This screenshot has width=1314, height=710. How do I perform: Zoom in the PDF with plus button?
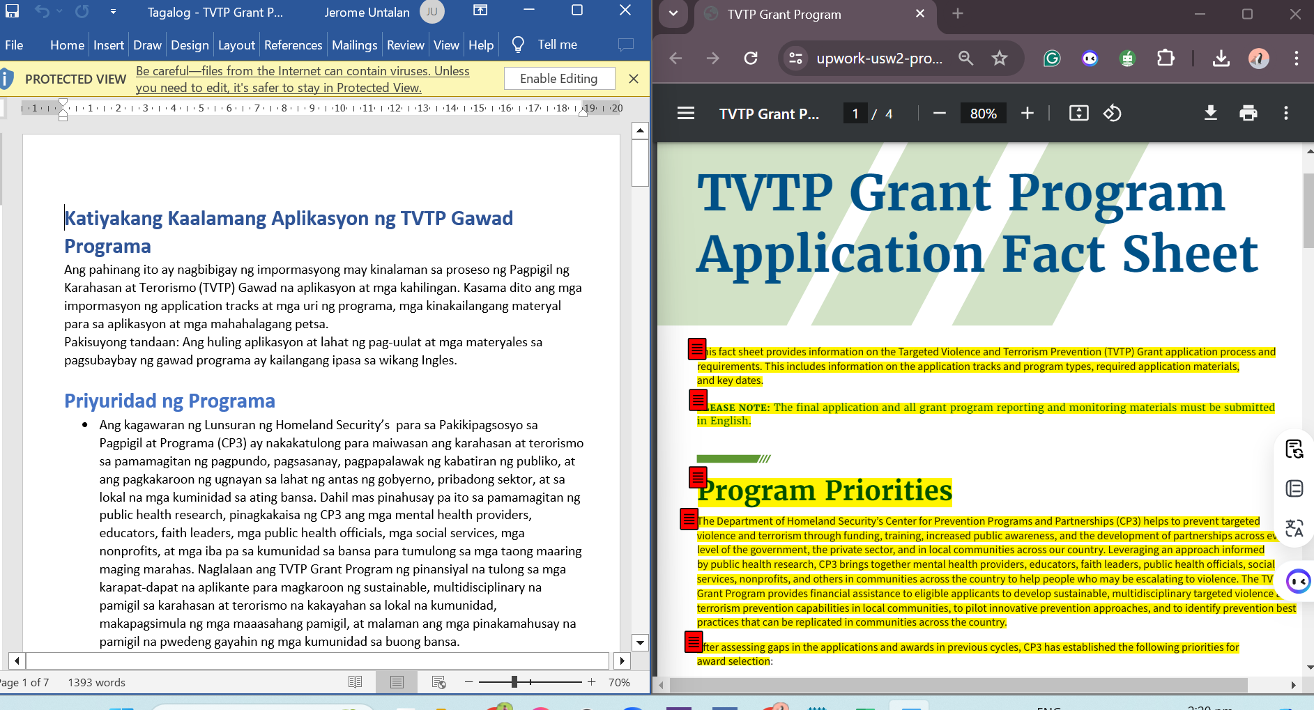[1027, 113]
